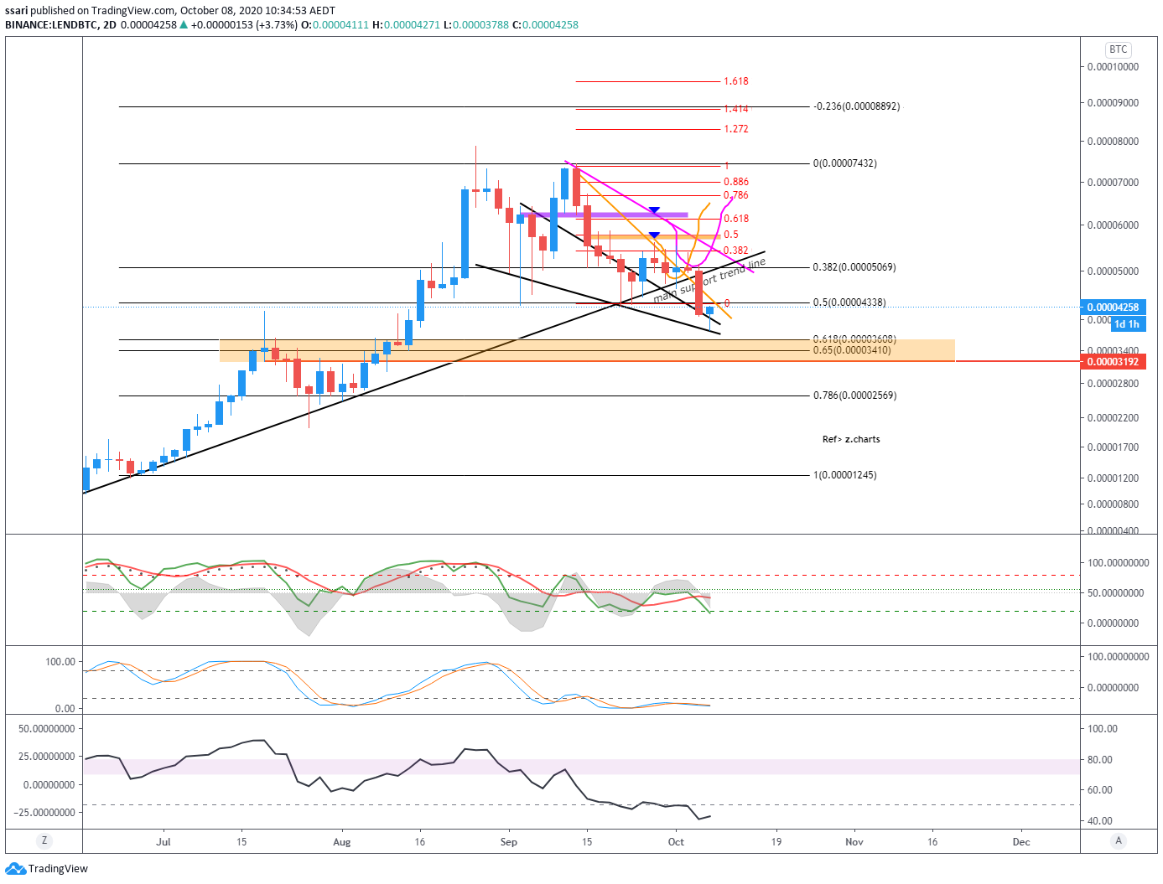Click the 40.00 level on the bottom indicator axis
Viewport: 1163px width, 884px height.
click(1101, 821)
